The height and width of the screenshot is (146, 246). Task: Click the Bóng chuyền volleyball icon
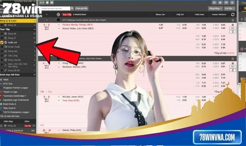pyautogui.click(x=6, y=60)
